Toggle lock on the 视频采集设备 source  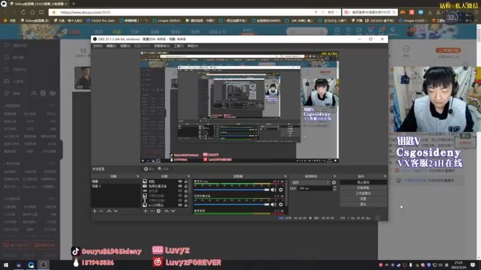point(186,186)
